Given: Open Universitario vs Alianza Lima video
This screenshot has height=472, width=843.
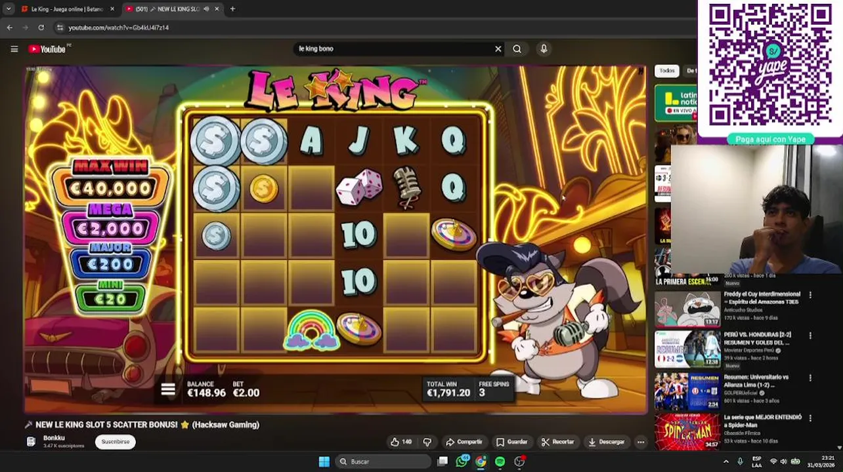Looking at the screenshot, I should 756,381.
